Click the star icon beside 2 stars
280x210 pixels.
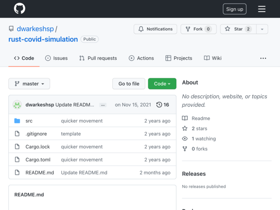pos(185,128)
